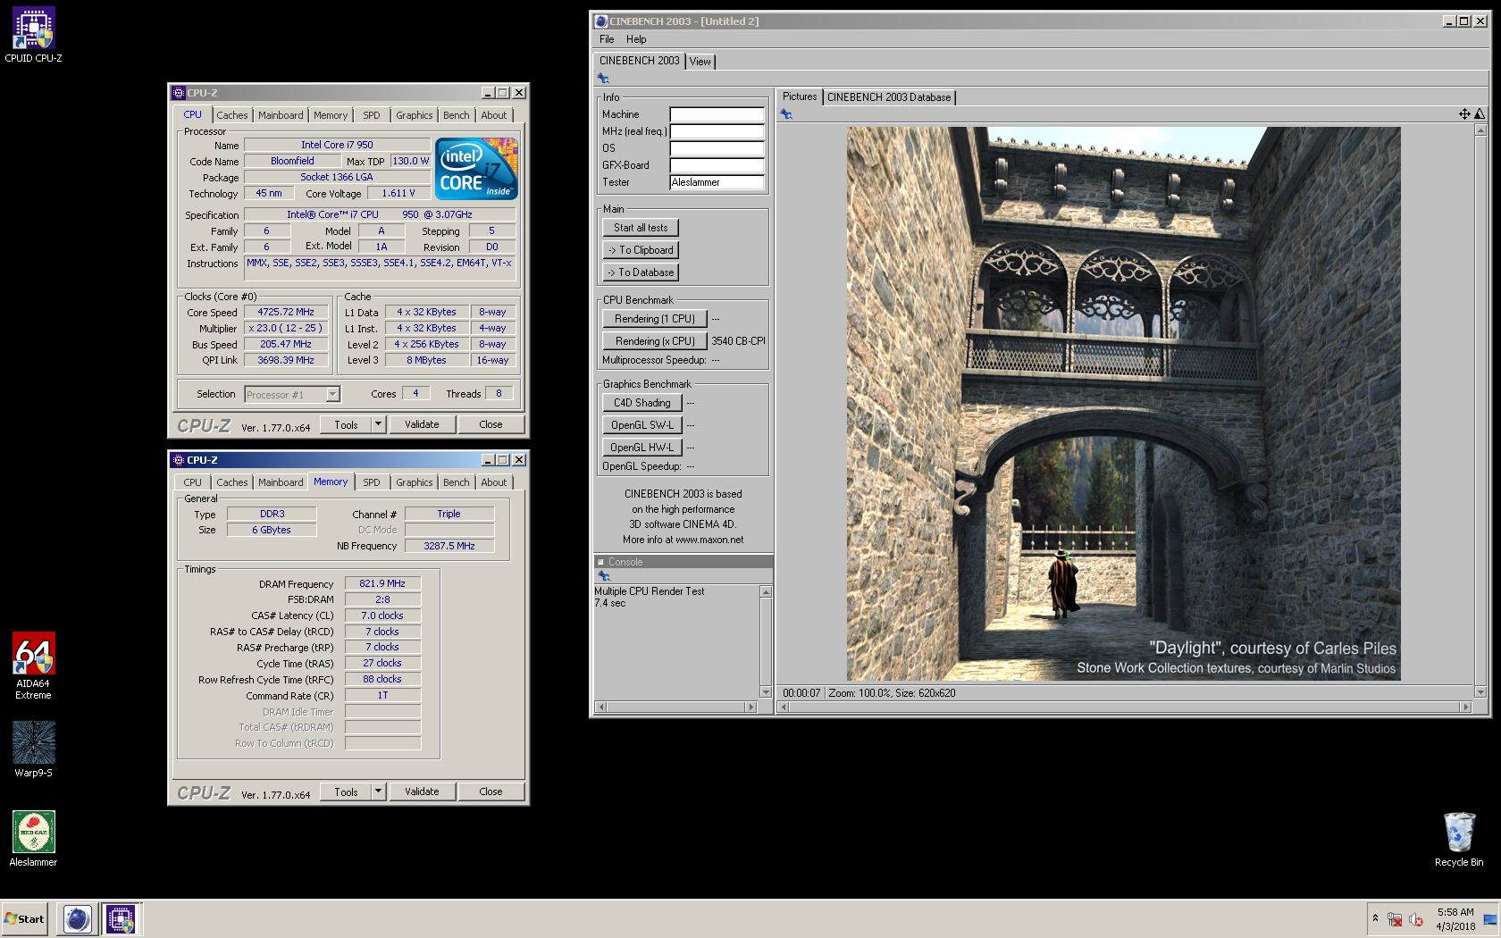Open SPD tab in lower CPU-Z window
This screenshot has height=938, width=1501.
[372, 482]
